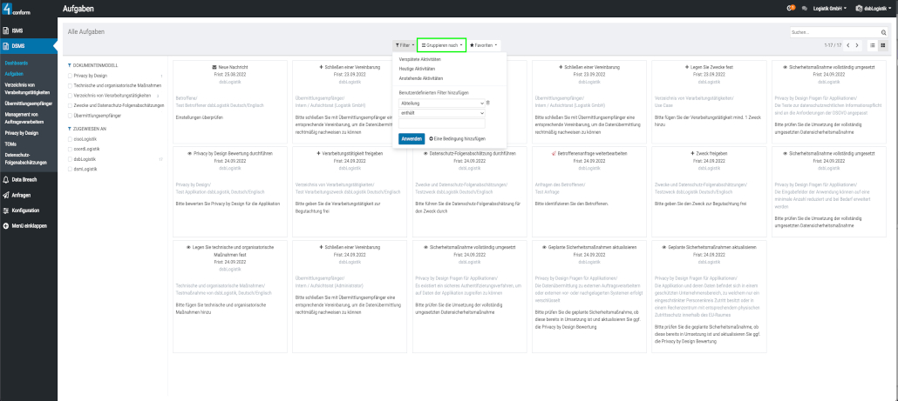This screenshot has width=898, height=401.
Task: Select Verspätete Aktivitäten filter option
Action: 419,59
